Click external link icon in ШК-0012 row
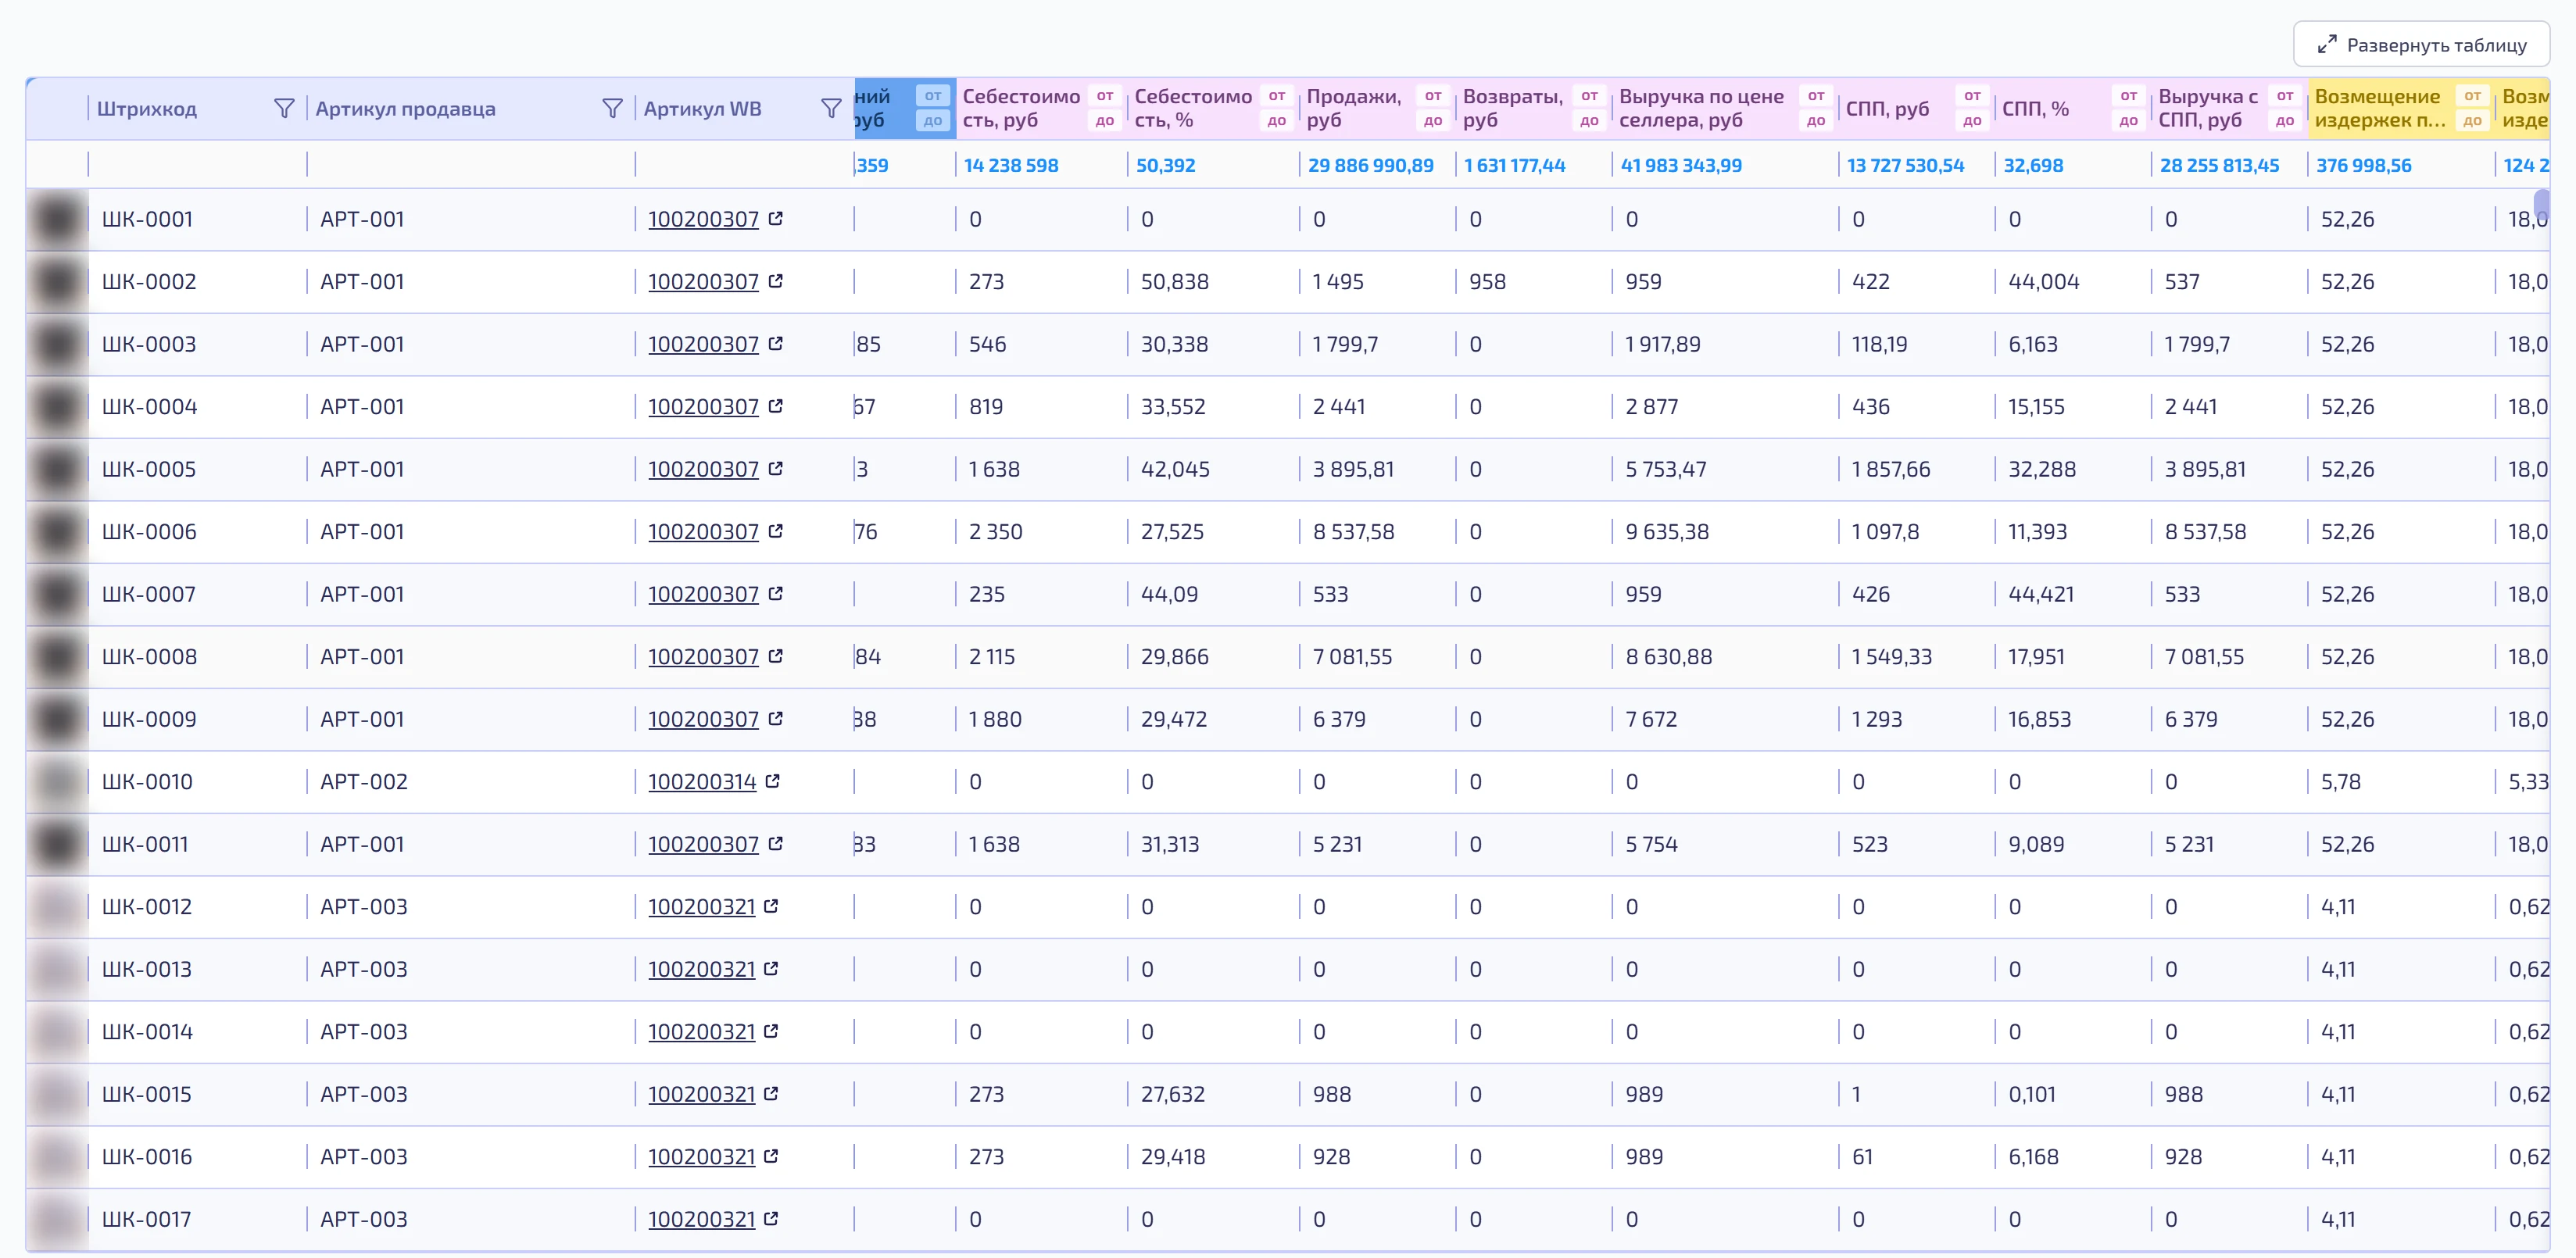Image resolution: width=2576 pixels, height=1258 pixels. [771, 906]
